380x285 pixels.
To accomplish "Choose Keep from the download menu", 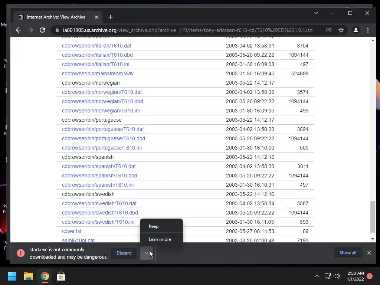I will coord(154,226).
